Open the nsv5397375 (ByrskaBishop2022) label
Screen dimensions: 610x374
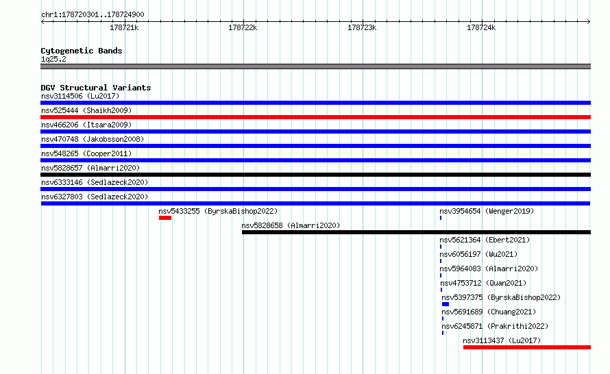pos(501,297)
